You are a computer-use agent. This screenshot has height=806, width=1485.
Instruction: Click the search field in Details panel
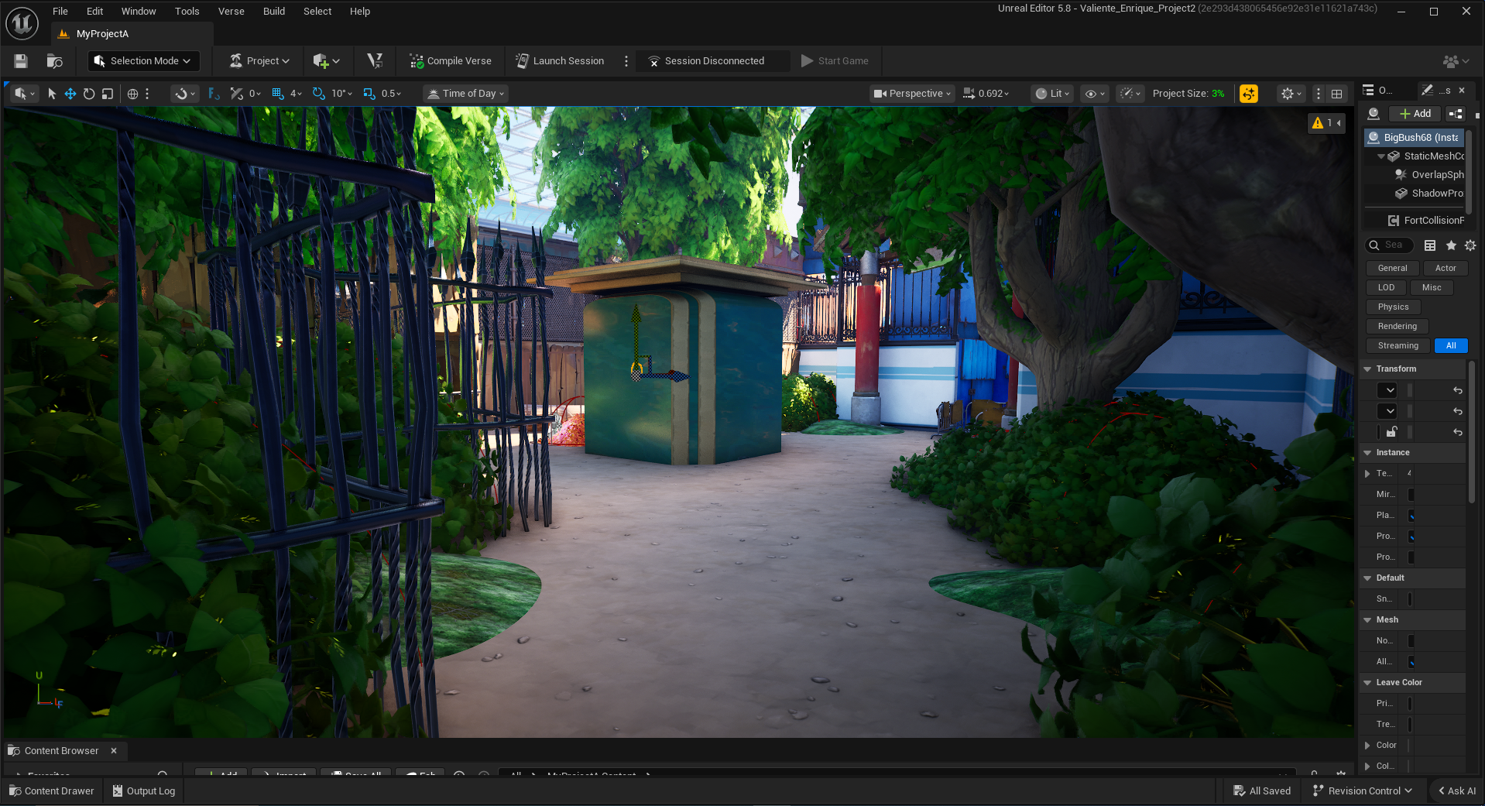(x=1390, y=245)
